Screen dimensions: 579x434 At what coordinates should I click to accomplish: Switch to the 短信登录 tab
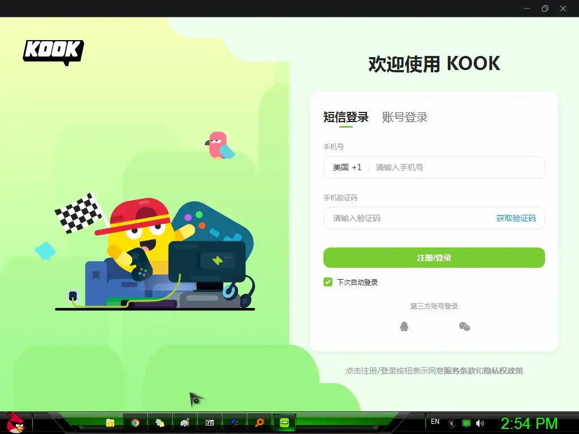(x=345, y=117)
